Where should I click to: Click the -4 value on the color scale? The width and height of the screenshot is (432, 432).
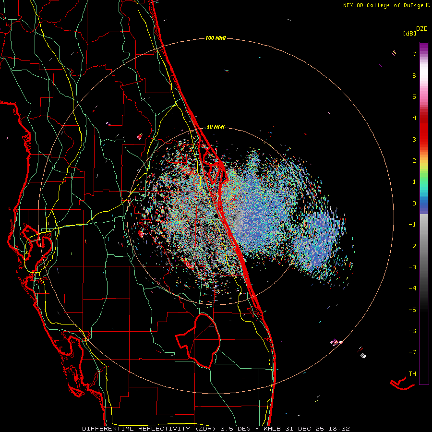(x=412, y=288)
